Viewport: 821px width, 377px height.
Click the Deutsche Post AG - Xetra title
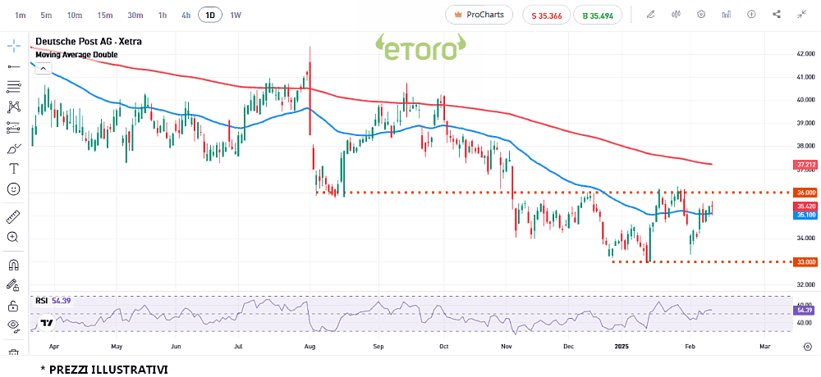(89, 42)
